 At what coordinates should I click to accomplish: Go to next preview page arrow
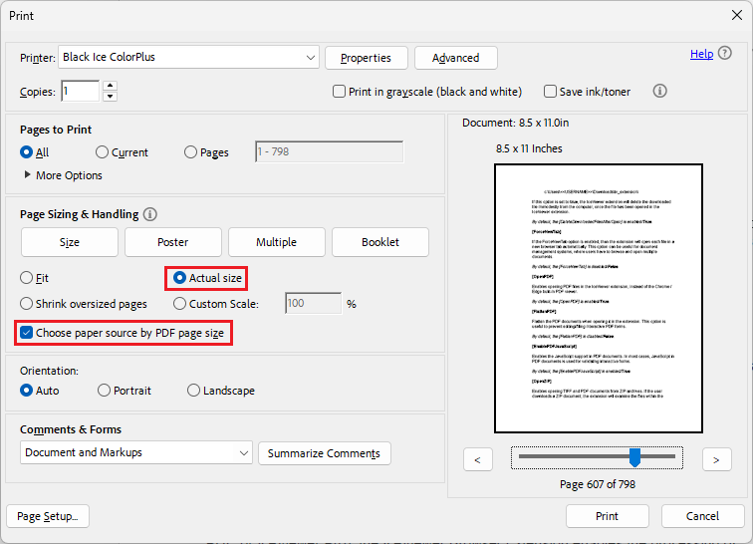716,459
